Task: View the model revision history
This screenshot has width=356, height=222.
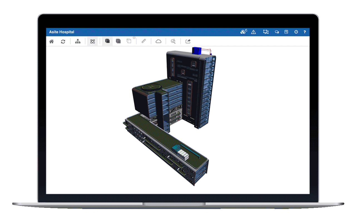Action: (x=296, y=32)
